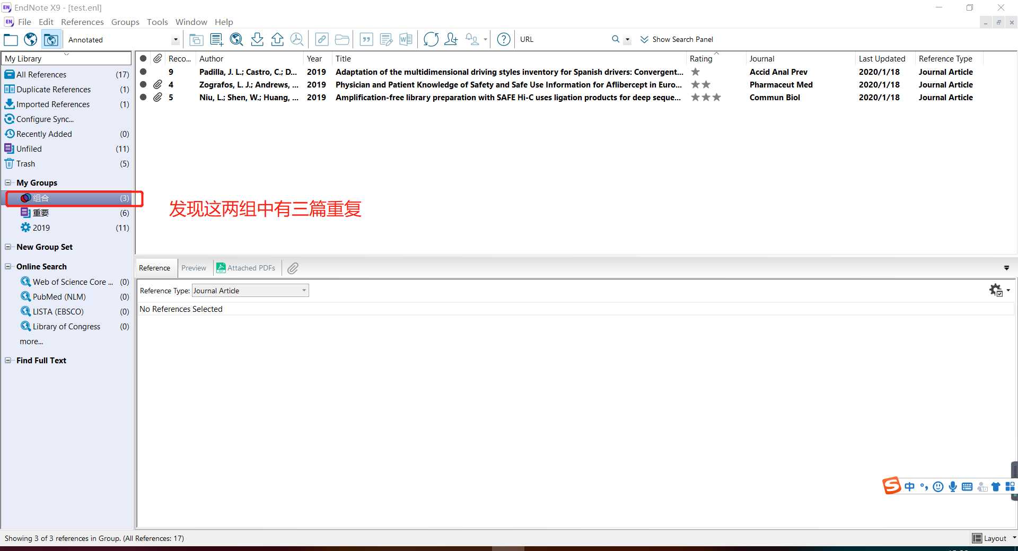Click the Quick Search magnifier icon
Screen dimensions: 1018x551
616,39
